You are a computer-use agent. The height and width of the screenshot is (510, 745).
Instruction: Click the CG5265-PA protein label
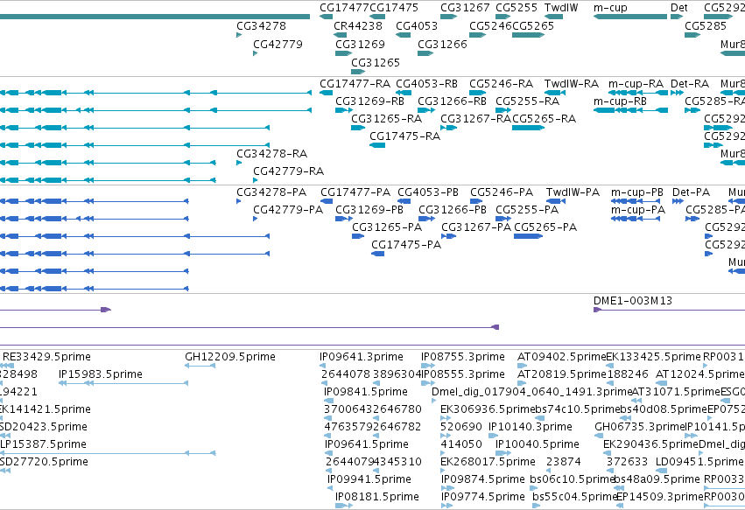[x=545, y=227]
